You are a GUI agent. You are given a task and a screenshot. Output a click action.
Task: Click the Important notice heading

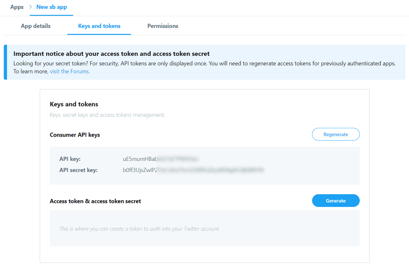[x=111, y=54]
